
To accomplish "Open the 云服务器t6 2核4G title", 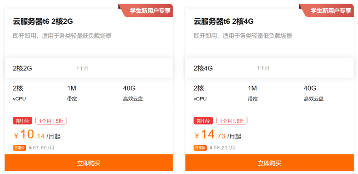I will (x=224, y=22).
